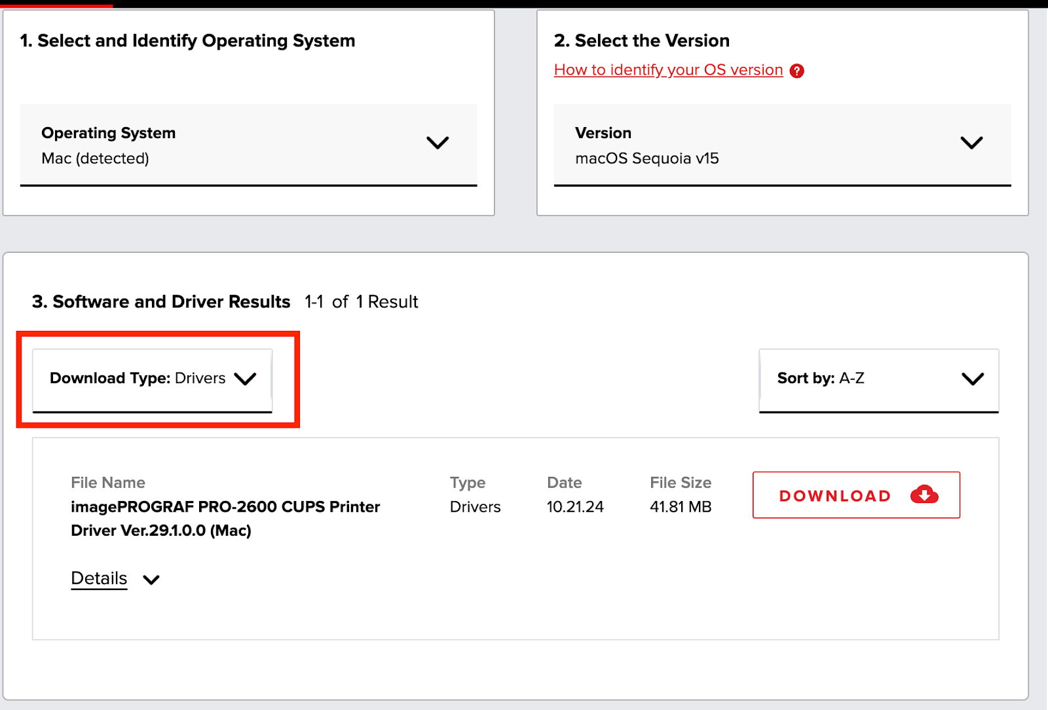Screen dimensions: 1048x710
Task: Open the Operating System dropdown
Action: (248, 145)
